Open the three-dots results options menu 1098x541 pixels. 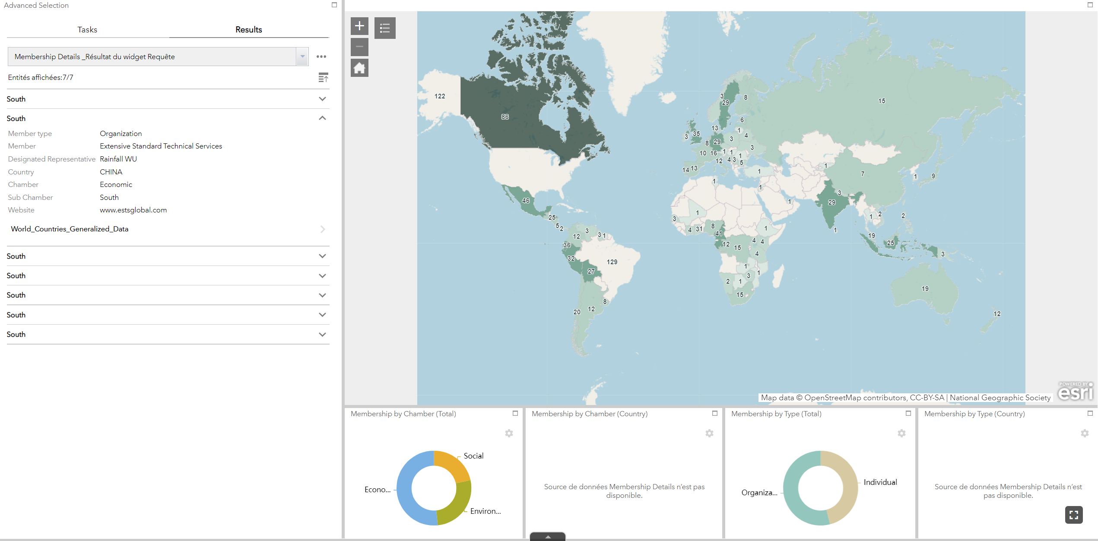[x=321, y=57]
